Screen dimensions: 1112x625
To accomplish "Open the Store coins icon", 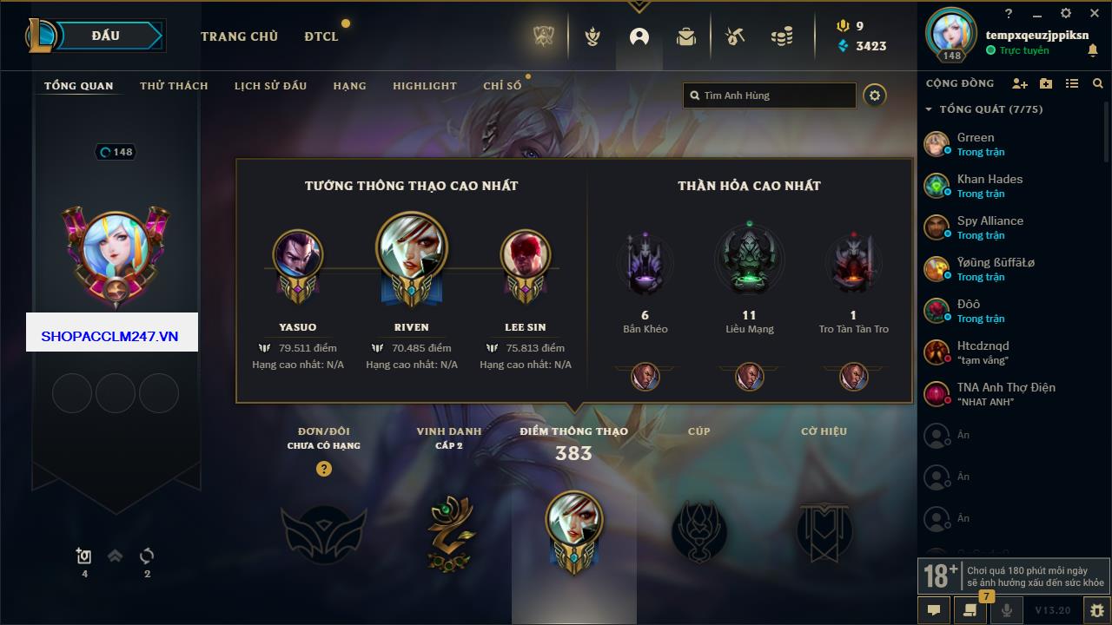I will tap(782, 36).
